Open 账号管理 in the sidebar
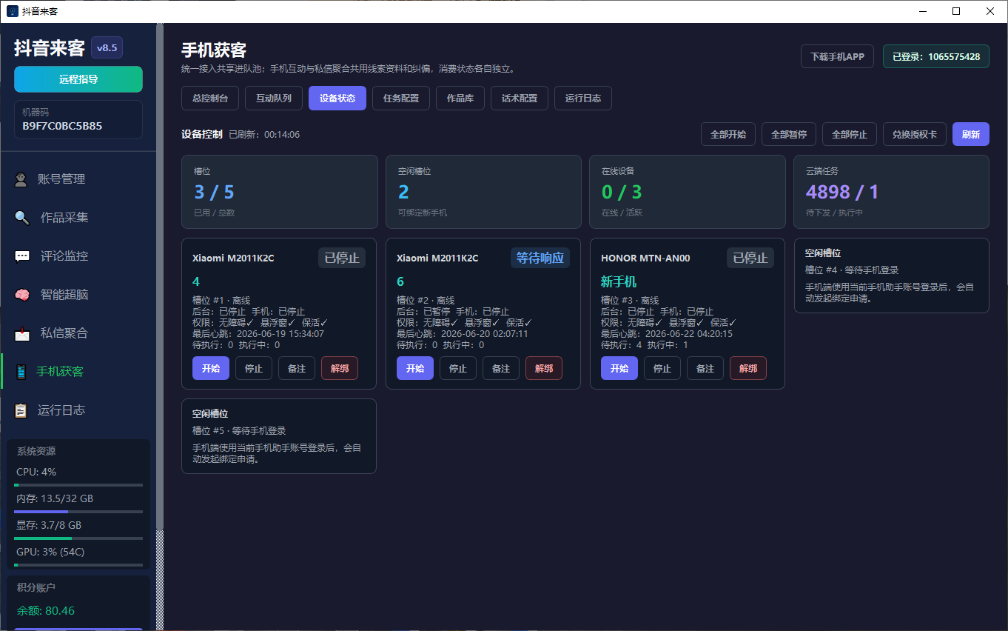The width and height of the screenshot is (1008, 631). (78, 179)
